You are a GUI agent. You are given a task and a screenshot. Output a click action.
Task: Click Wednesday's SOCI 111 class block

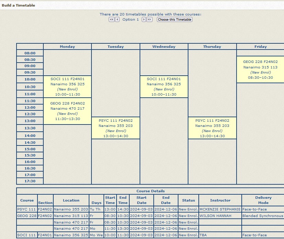point(164,87)
